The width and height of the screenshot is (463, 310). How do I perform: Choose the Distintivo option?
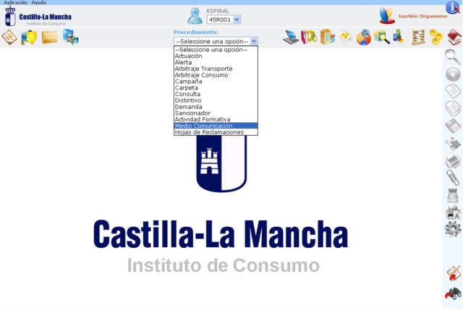tap(216, 100)
